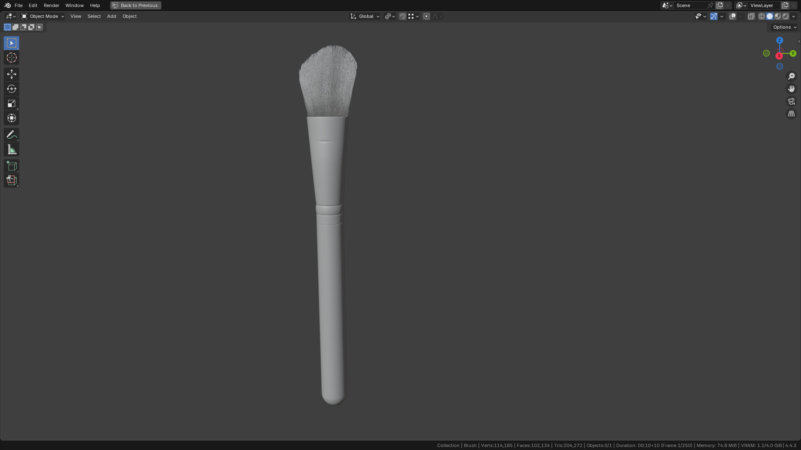Activate the Rotate tool
801x450 pixels.
(x=11, y=89)
